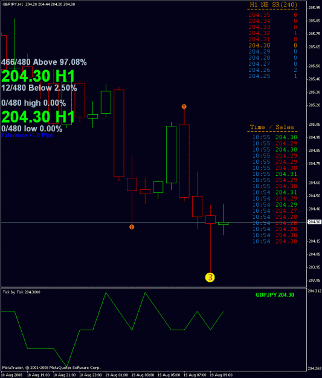Click the '18 Aug 2008' time axis label
The height and width of the screenshot is (378, 322).
[x=11, y=375]
